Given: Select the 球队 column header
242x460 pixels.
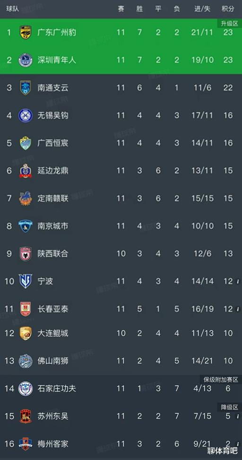Looking at the screenshot, I should tap(13, 9).
